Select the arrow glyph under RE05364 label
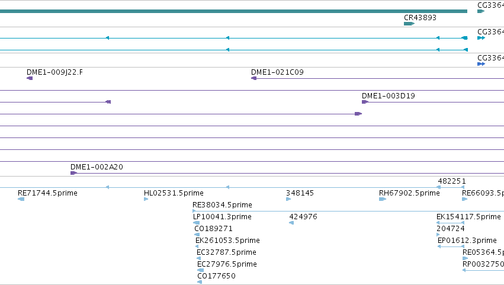Viewport: 504px width, 285px height. point(465,258)
